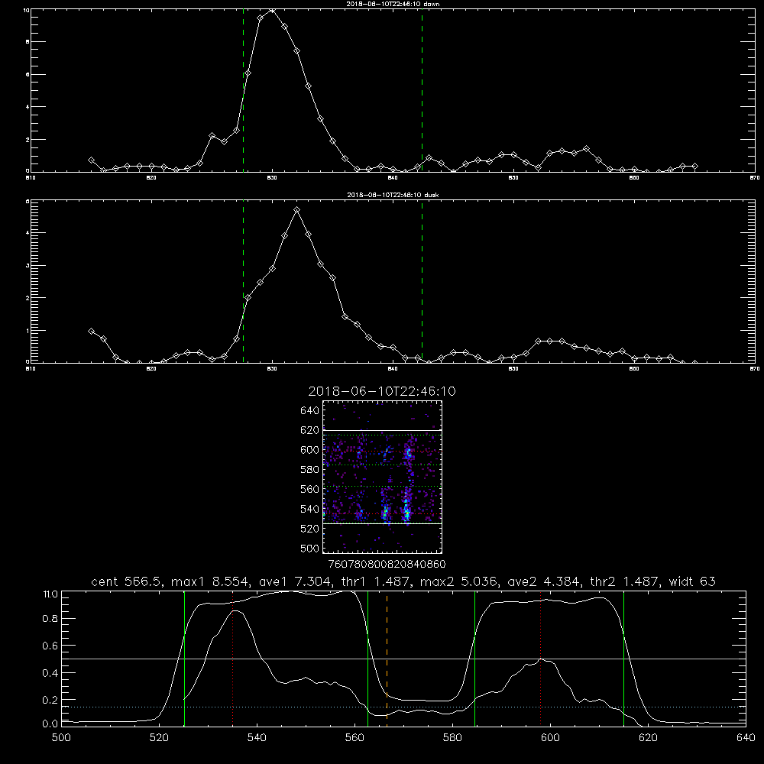Viewport: 764px width, 764px height.
Task: Click the x-axis label 560 of bottom plot
Action: 354,738
